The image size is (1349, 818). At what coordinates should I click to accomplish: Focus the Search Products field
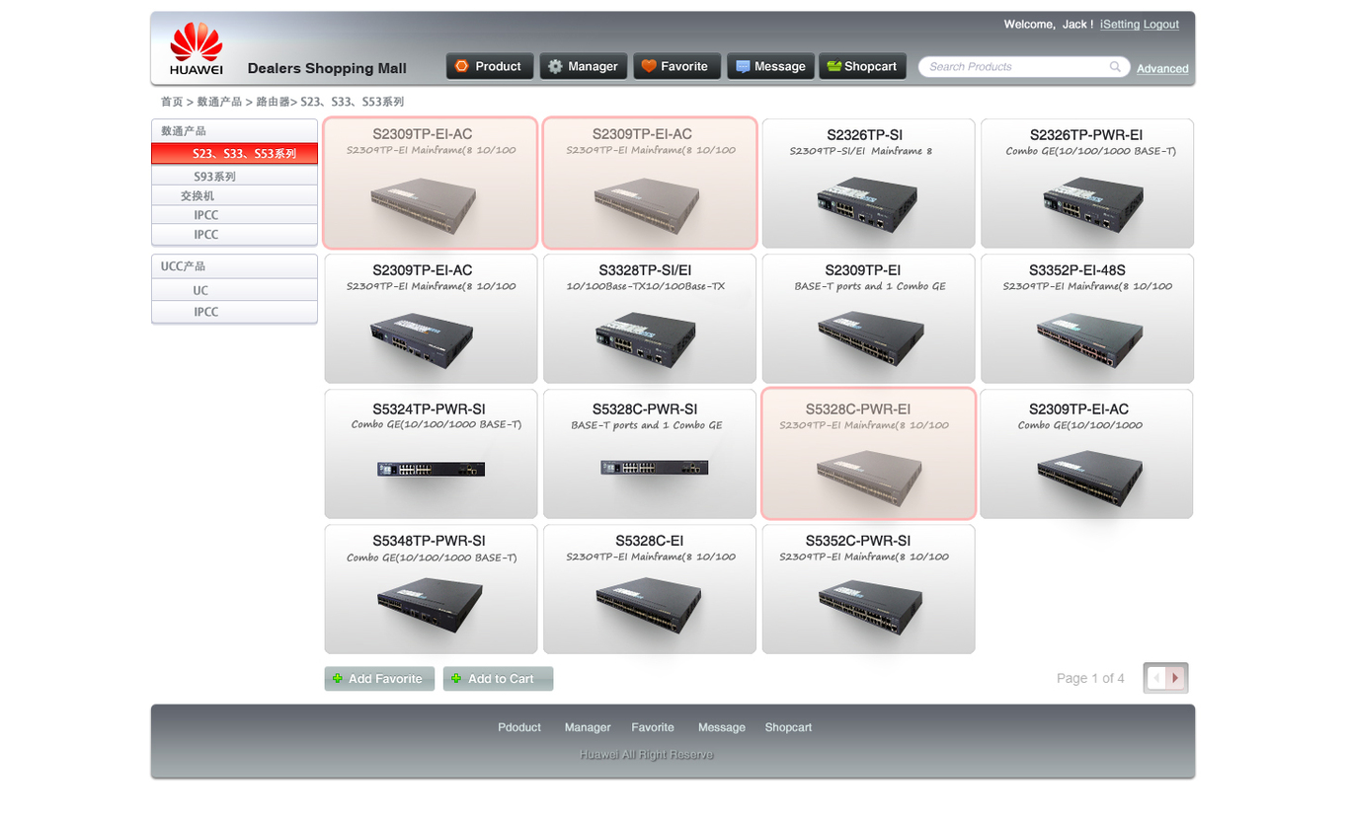pyautogui.click(x=1024, y=67)
